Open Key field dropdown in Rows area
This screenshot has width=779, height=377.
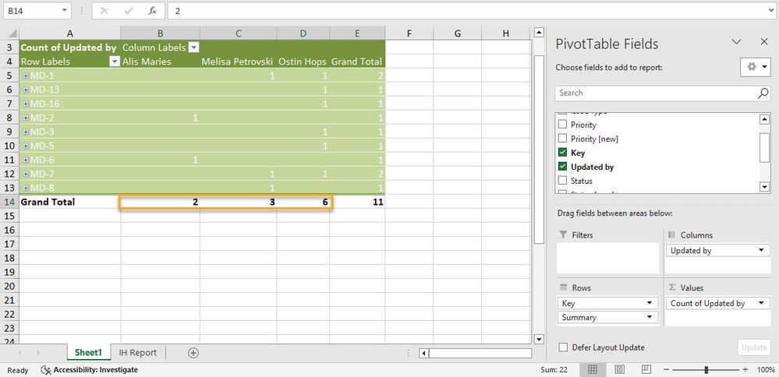(x=650, y=303)
